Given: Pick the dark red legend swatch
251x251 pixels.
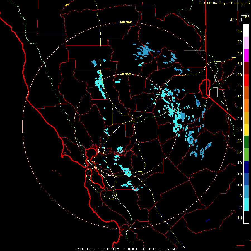Looking at the screenshot, I should coord(246,68).
